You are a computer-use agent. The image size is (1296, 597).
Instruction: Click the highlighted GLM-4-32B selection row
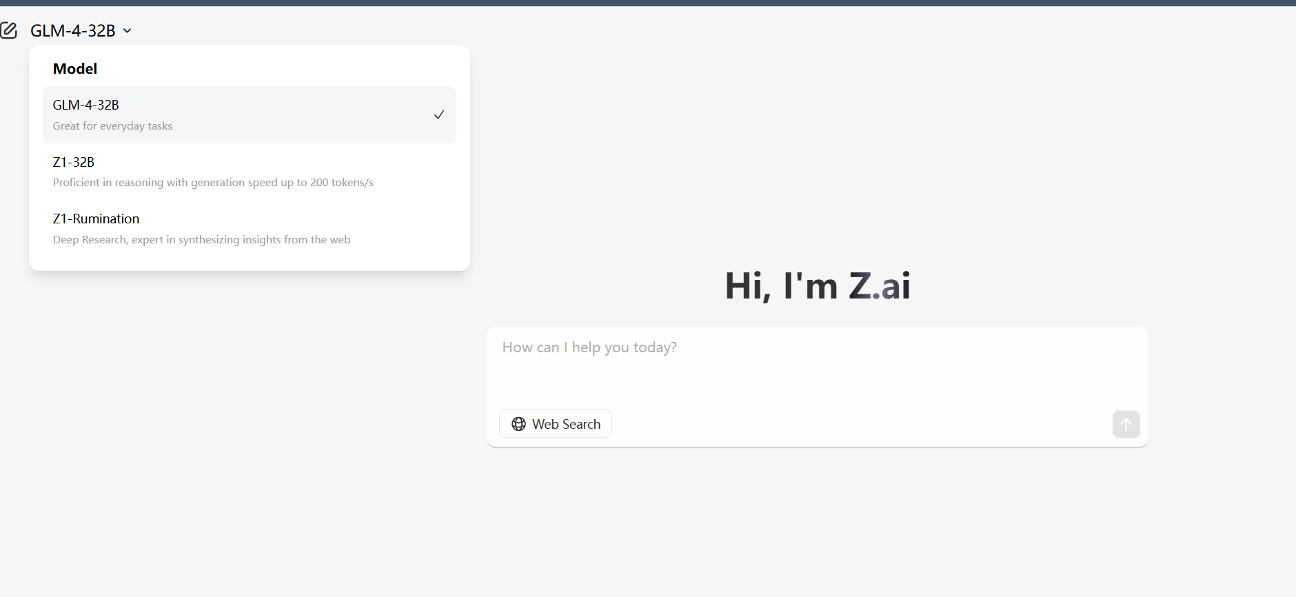coord(250,114)
